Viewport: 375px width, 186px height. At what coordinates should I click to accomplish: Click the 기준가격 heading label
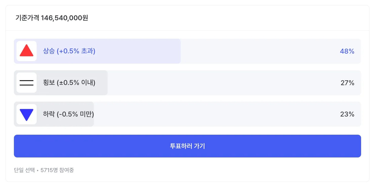tap(27, 18)
